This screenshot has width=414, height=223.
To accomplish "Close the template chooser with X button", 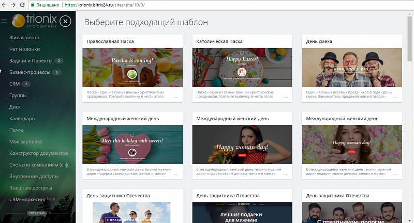I will [x=65, y=21].
